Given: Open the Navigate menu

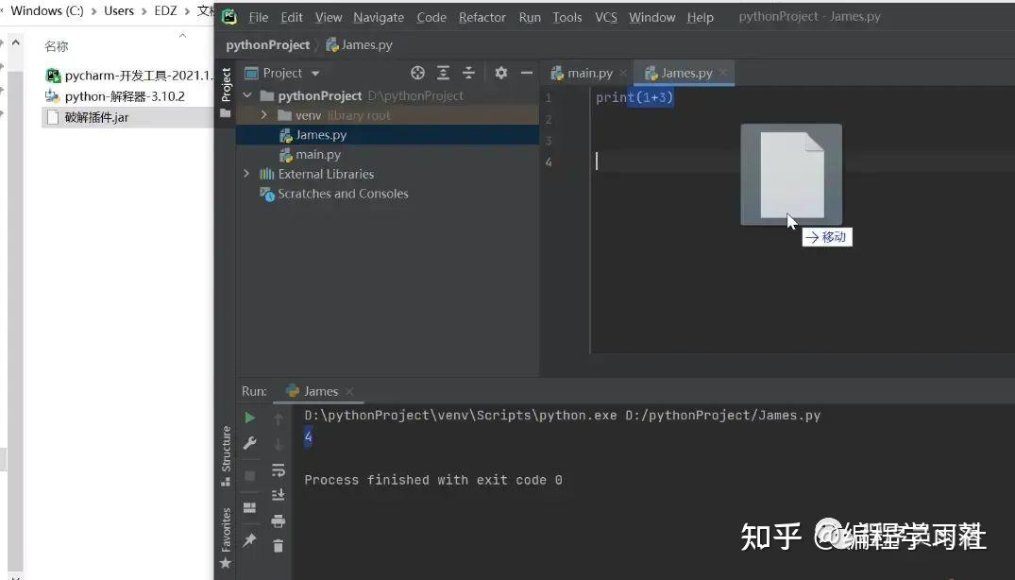Looking at the screenshot, I should coord(378,17).
